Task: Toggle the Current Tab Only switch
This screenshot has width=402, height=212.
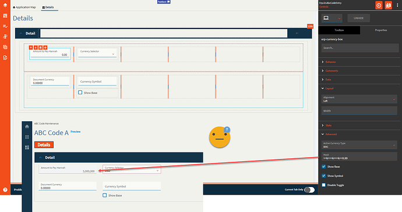Action: coord(309,190)
